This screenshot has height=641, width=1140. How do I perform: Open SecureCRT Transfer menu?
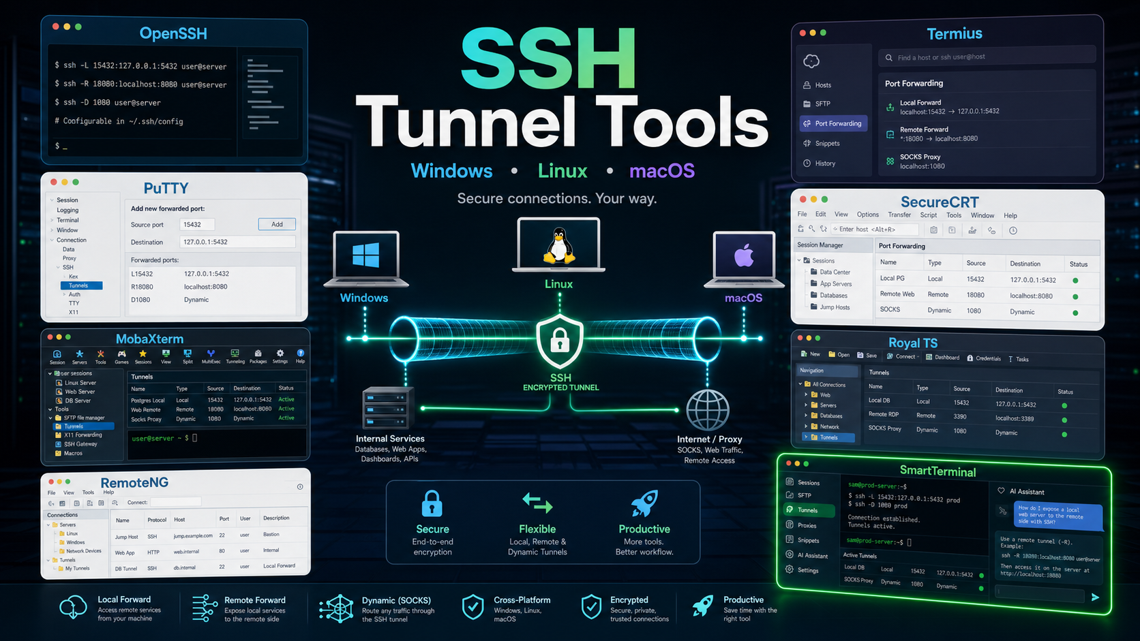pyautogui.click(x=899, y=215)
